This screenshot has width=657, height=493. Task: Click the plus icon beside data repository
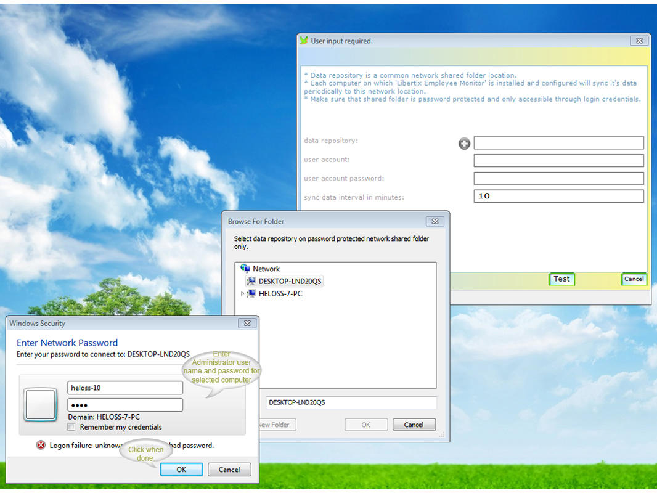(x=464, y=144)
